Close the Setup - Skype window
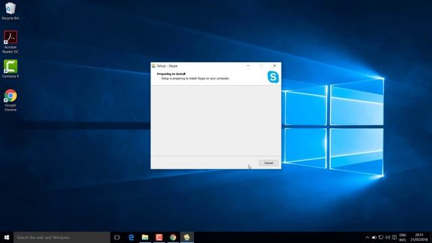This screenshot has height=243, width=432. click(275, 65)
